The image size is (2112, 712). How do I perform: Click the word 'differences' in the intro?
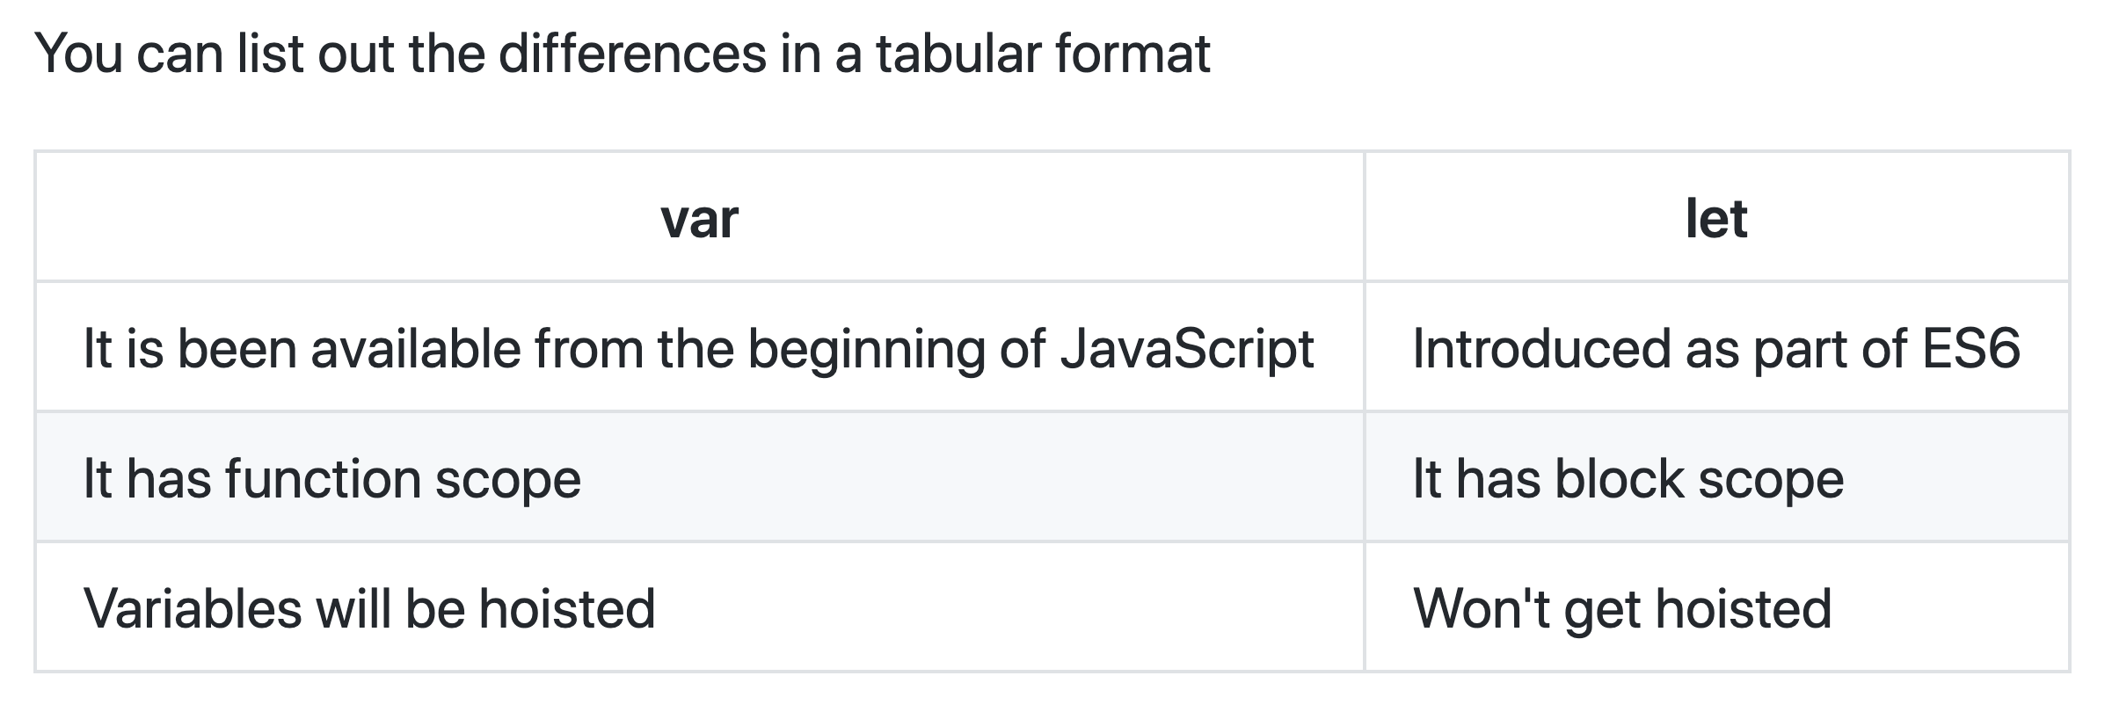[633, 53]
